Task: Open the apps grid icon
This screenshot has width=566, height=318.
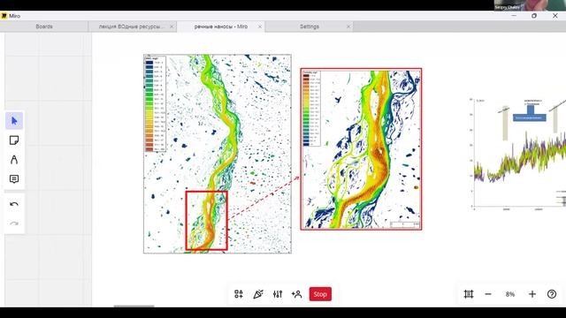Action: pyautogui.click(x=239, y=294)
